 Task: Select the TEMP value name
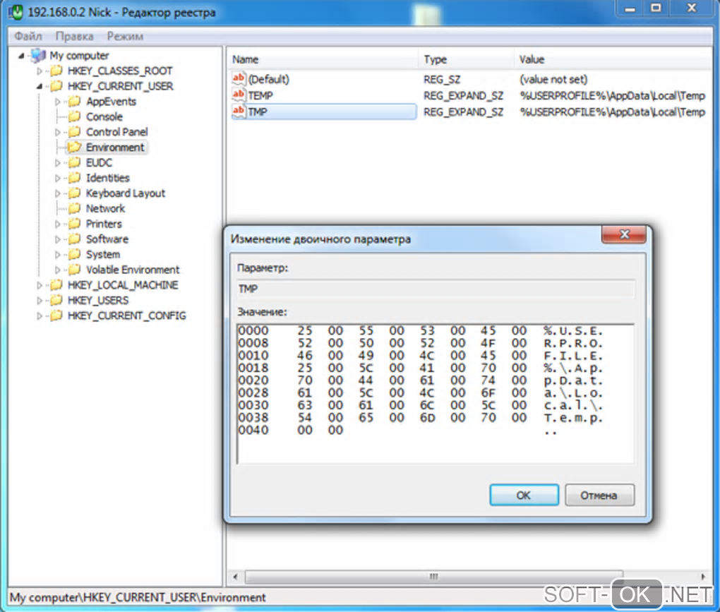point(260,95)
